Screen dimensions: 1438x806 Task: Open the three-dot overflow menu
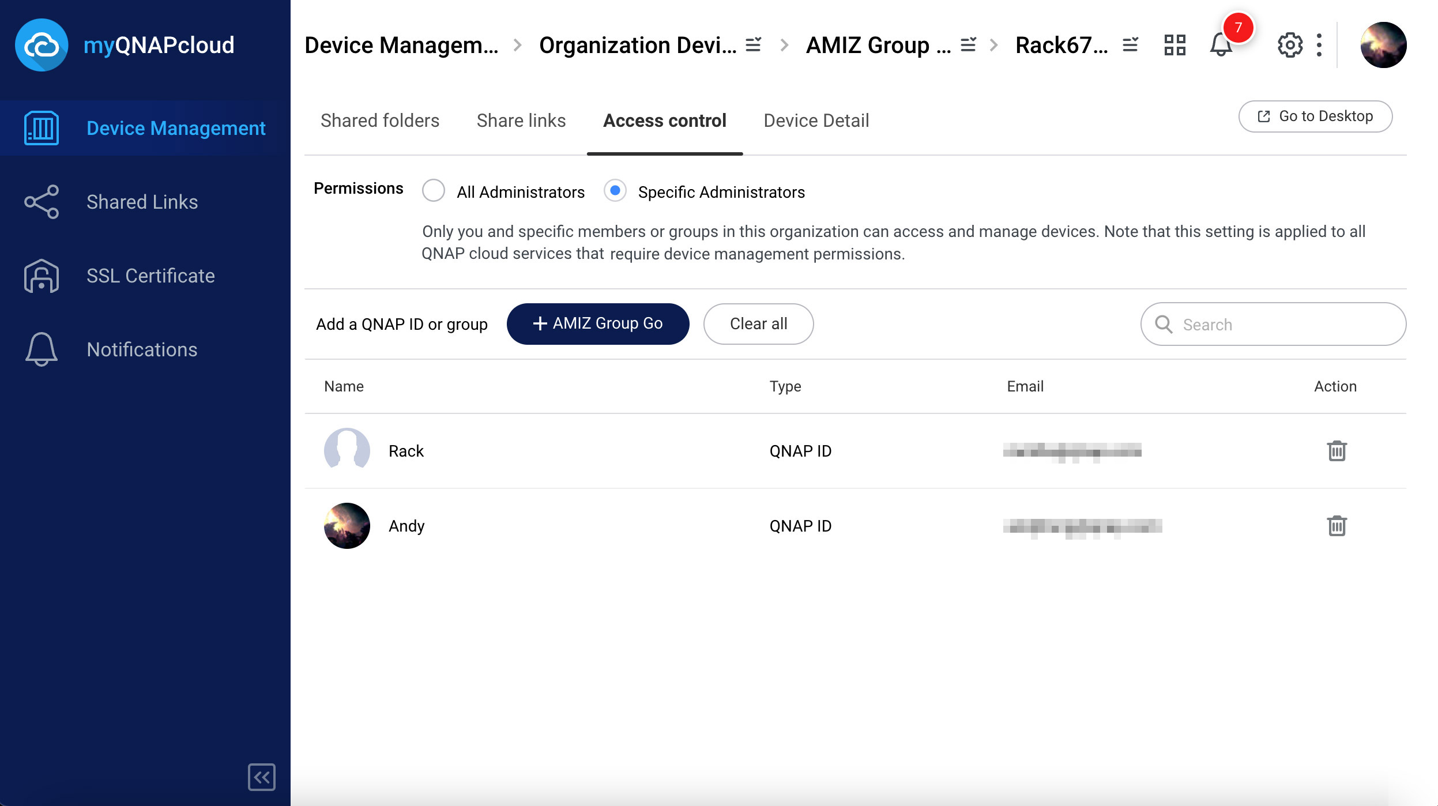click(1318, 44)
